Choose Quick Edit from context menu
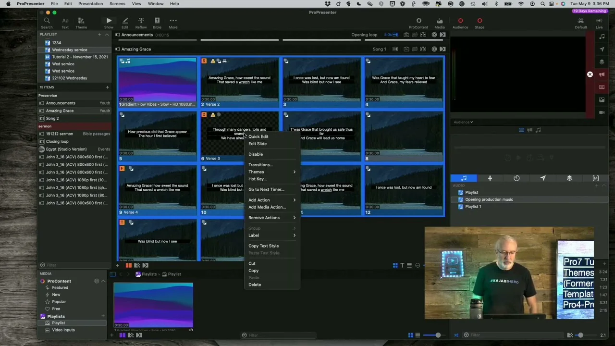 258,136
